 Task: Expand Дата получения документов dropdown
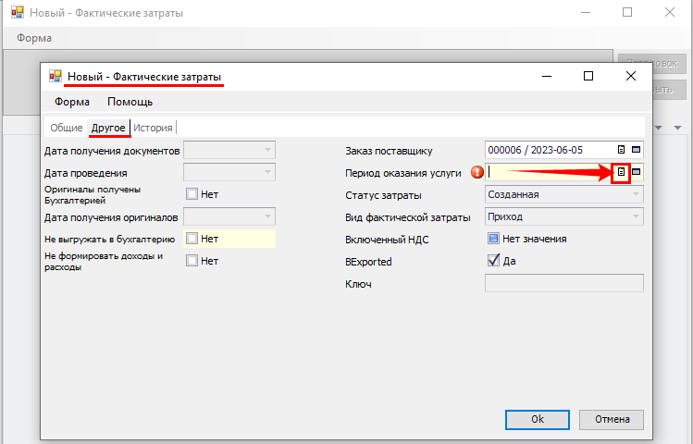[x=267, y=150]
